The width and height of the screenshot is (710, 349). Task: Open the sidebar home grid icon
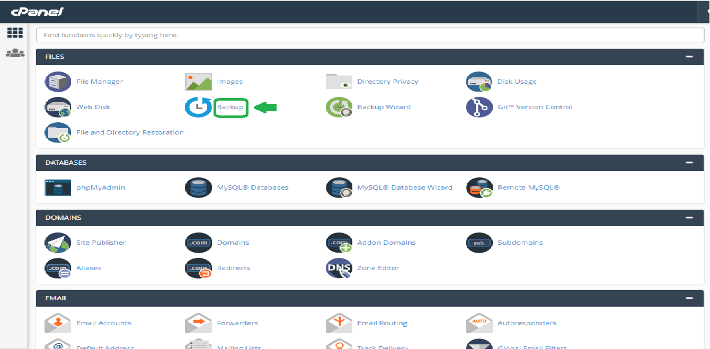15,33
